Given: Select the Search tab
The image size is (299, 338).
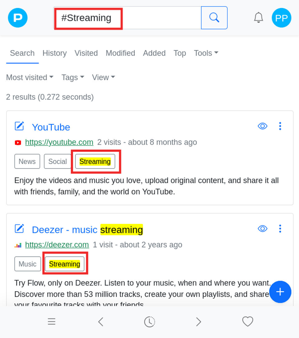Looking at the screenshot, I should click(x=22, y=53).
